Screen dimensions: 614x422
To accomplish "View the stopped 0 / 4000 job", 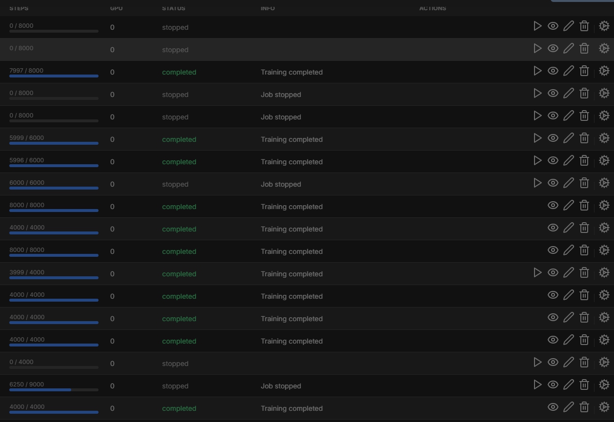I will (x=553, y=362).
